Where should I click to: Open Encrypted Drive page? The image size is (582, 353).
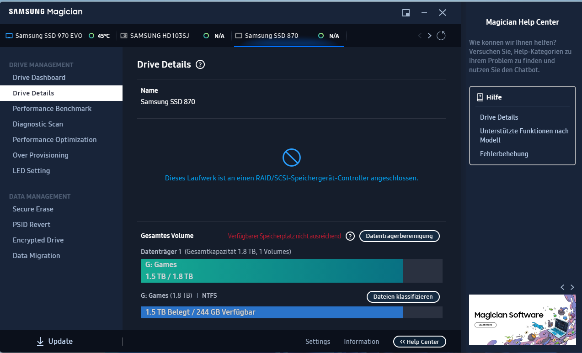click(61, 240)
